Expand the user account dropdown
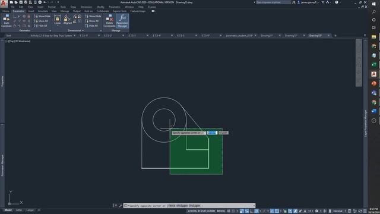380x214 pixels. [x=319, y=2]
